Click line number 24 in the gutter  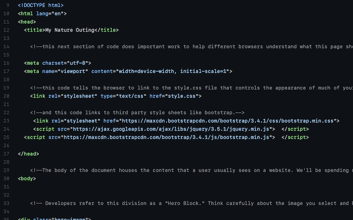click(7, 129)
